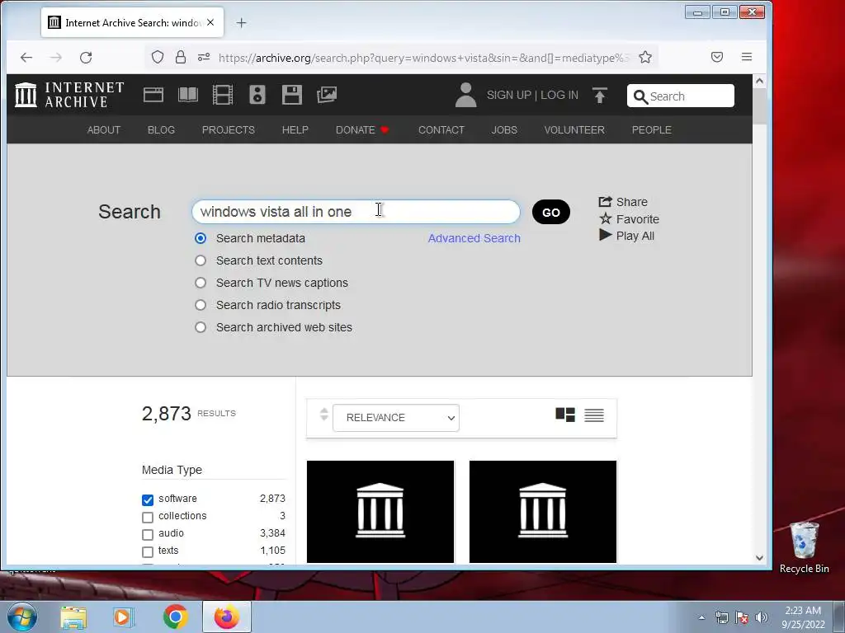Screen dimensions: 845x633
Task: View site security padlock info
Action: tap(181, 57)
